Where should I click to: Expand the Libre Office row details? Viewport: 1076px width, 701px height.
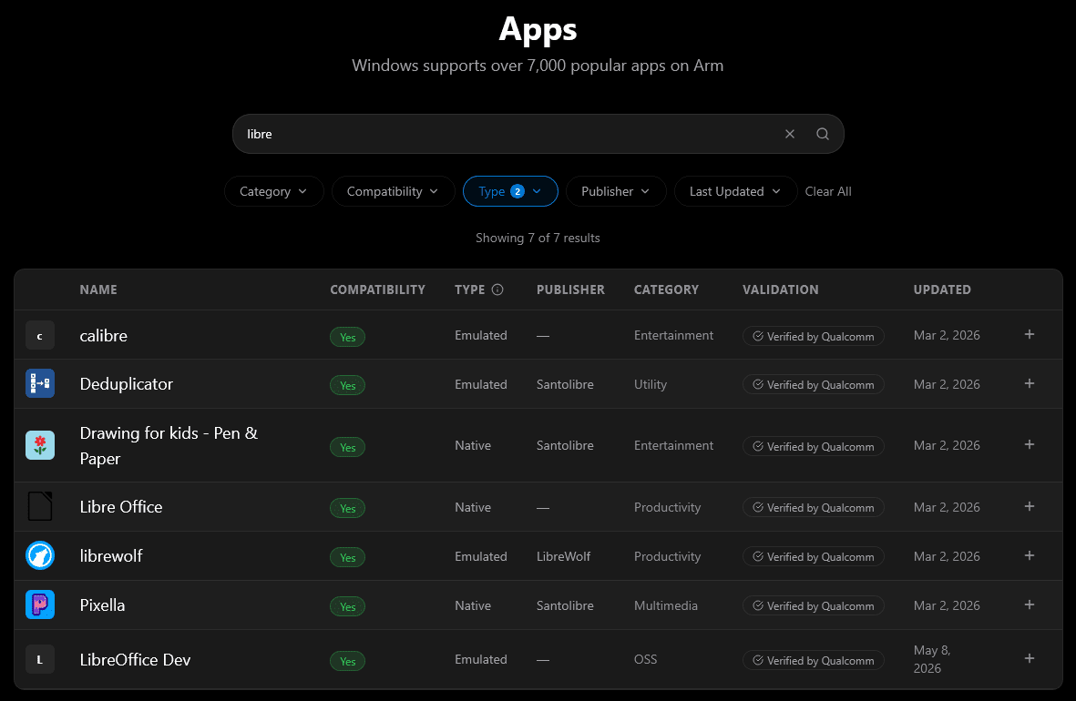(1030, 506)
